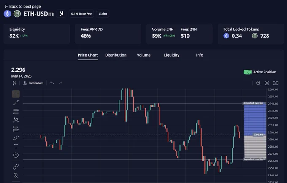287x183 pixels.
Task: Click the Fees APR 7D 46% value
Action: pos(86,36)
